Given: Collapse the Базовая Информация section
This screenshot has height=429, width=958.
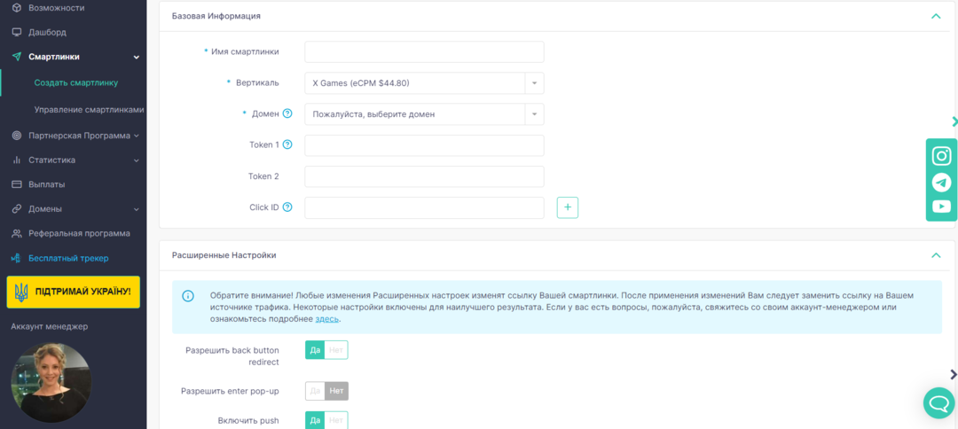Looking at the screenshot, I should [935, 16].
